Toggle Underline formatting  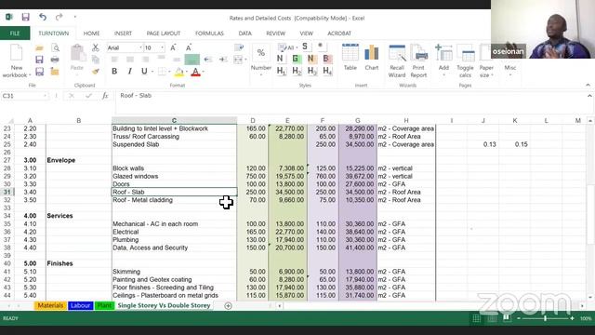144,71
